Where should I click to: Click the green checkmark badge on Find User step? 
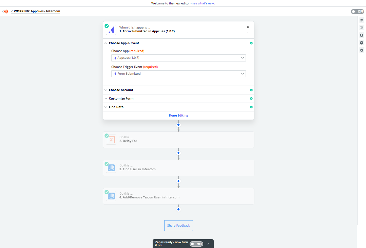tap(107, 164)
